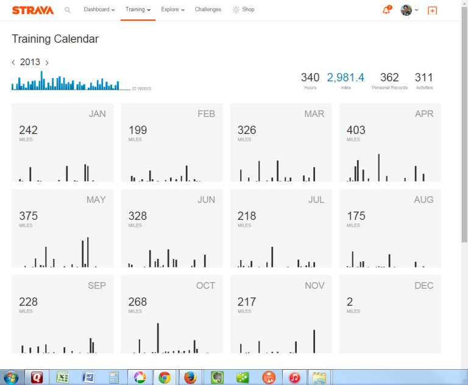Image resolution: width=468 pixels, height=385 pixels.
Task: Launch Firefox from the taskbar
Action: coord(190,377)
